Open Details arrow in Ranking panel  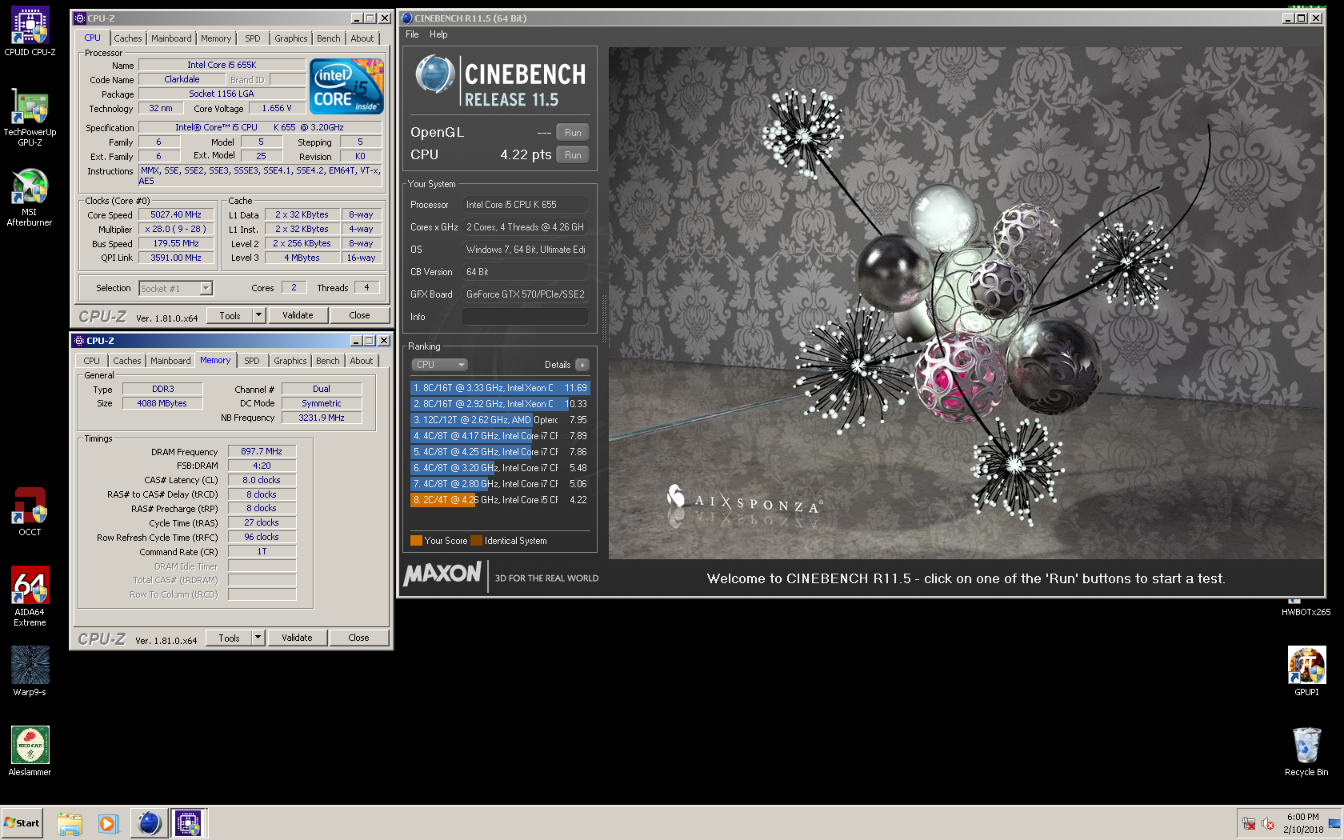click(582, 365)
